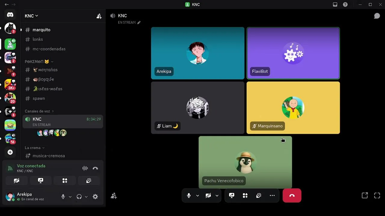Image resolution: width=385 pixels, height=216 pixels.
Task: Open the server with 3 notification badge
Action: point(10,28)
